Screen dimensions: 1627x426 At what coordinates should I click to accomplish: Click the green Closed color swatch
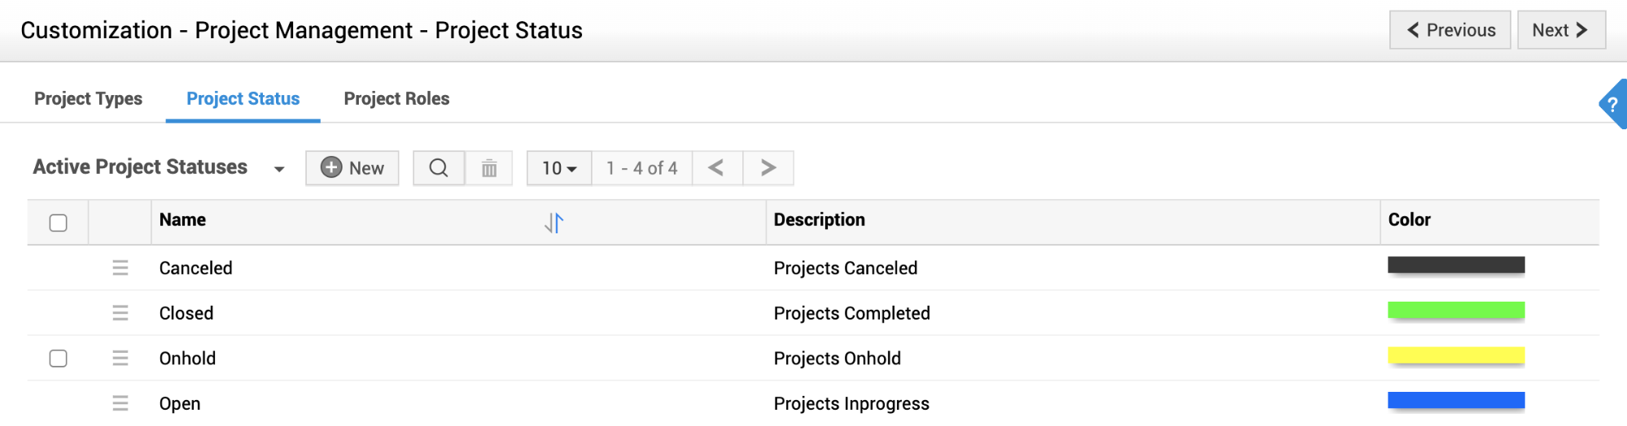pyautogui.click(x=1455, y=311)
